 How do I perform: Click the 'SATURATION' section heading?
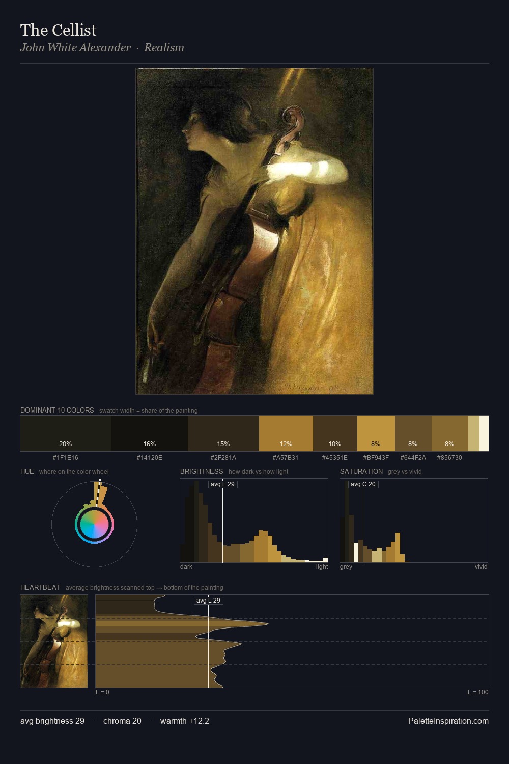[361, 471]
